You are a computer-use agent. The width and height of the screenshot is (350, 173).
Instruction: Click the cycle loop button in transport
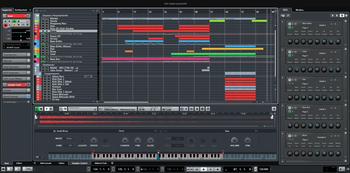[x=197, y=169]
